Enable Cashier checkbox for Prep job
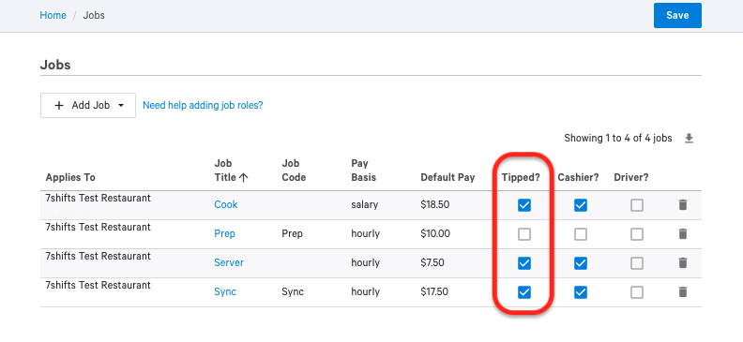The image size is (743, 342). point(581,234)
